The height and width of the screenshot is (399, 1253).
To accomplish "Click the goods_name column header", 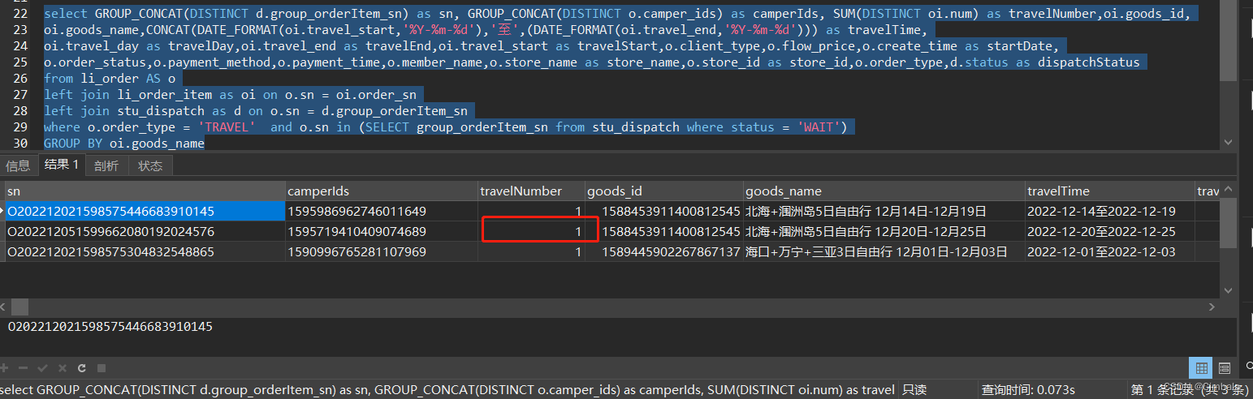I will pos(884,191).
